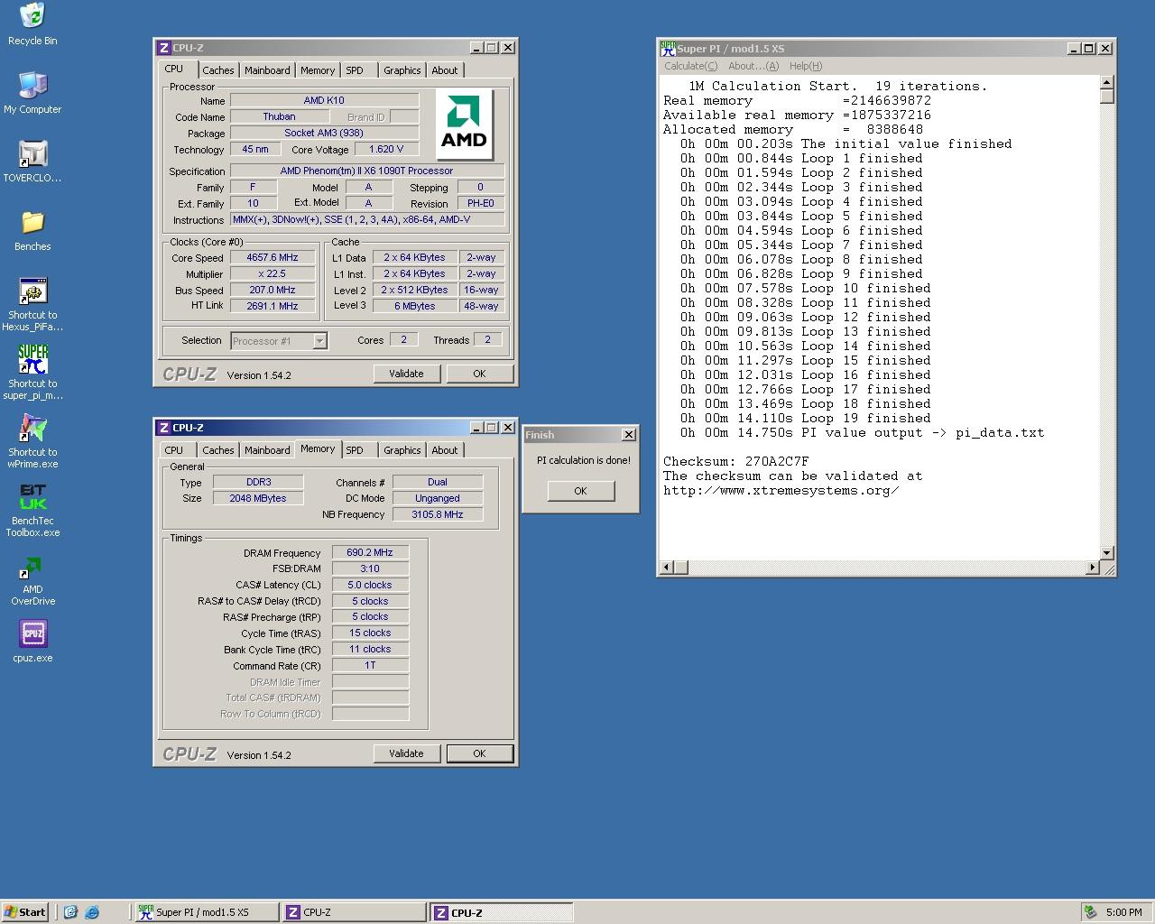The image size is (1155, 924).
Task: Click the Specification AMD Phenom II field
Action: coord(366,171)
